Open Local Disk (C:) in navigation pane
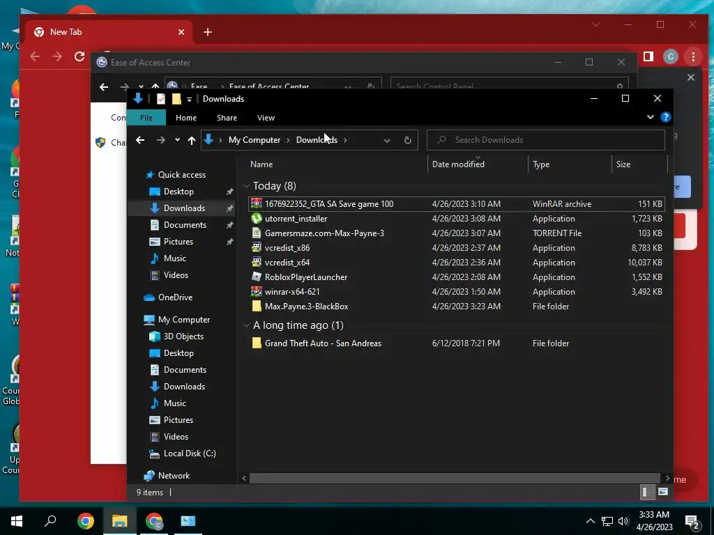Screen dimensions: 714x535 tap(190, 453)
